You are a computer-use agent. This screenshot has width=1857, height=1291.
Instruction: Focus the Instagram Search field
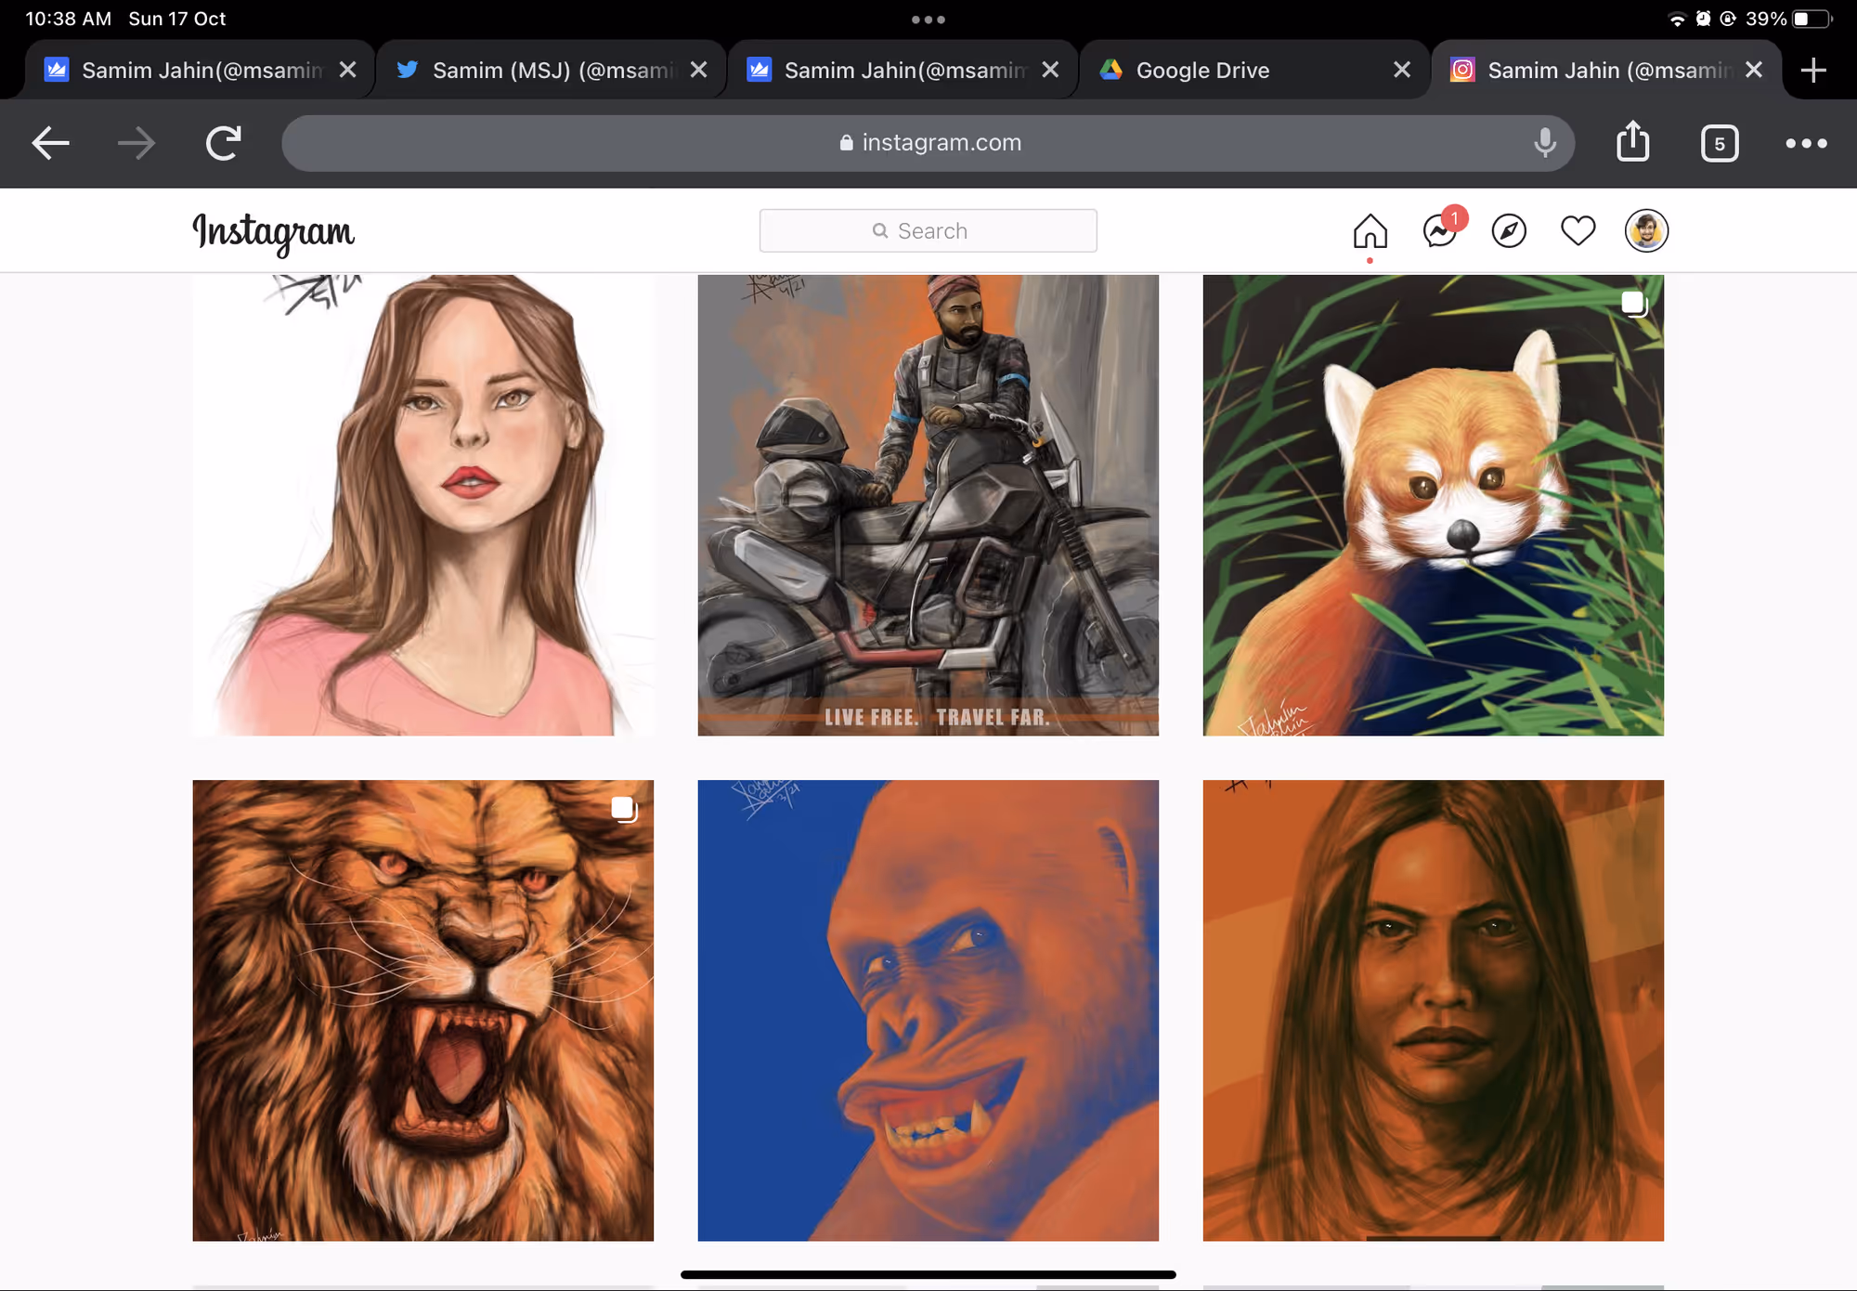coord(928,230)
